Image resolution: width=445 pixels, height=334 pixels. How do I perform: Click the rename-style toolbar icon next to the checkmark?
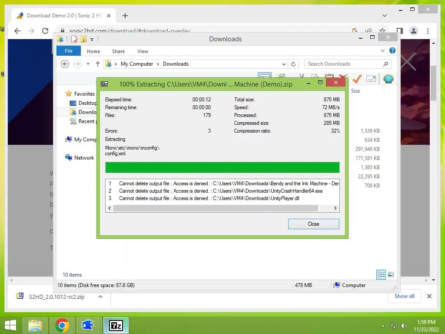pyautogui.click(x=371, y=79)
